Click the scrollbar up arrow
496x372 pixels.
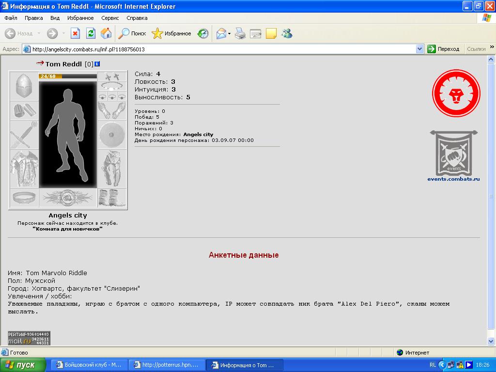[491, 59]
